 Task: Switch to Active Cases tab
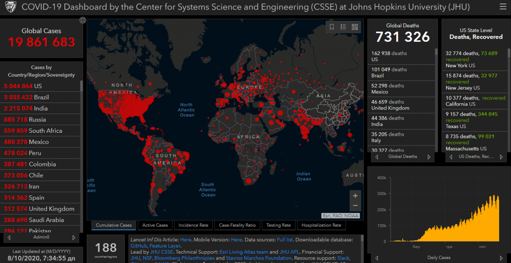(x=155, y=225)
